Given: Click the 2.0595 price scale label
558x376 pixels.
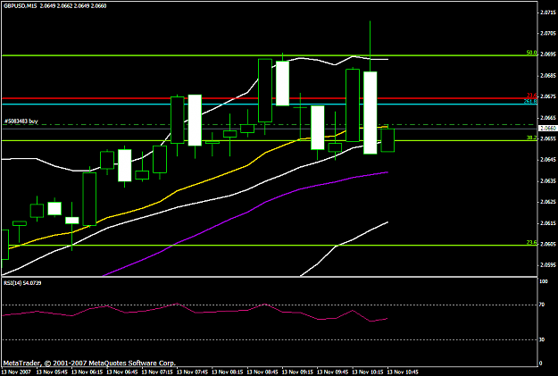Looking at the screenshot, I should pyautogui.click(x=547, y=265).
